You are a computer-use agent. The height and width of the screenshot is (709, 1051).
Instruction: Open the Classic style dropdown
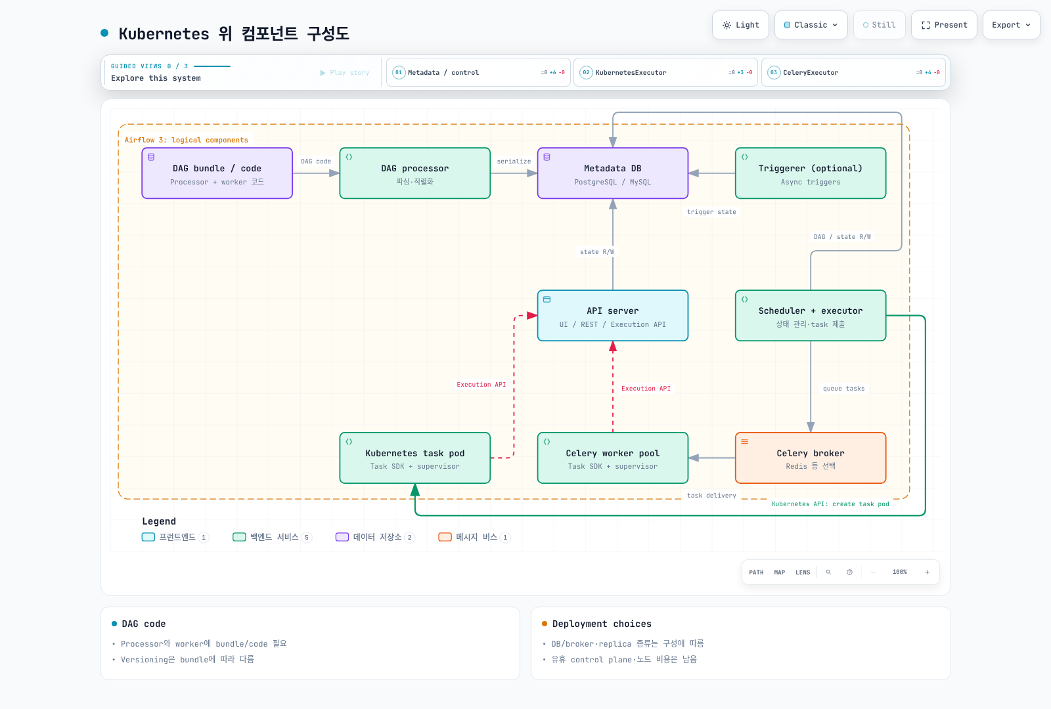click(811, 25)
